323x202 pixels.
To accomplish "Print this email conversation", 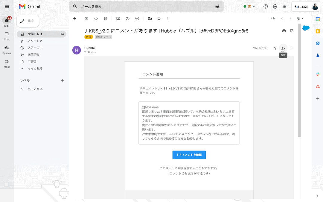I will coord(284,31).
